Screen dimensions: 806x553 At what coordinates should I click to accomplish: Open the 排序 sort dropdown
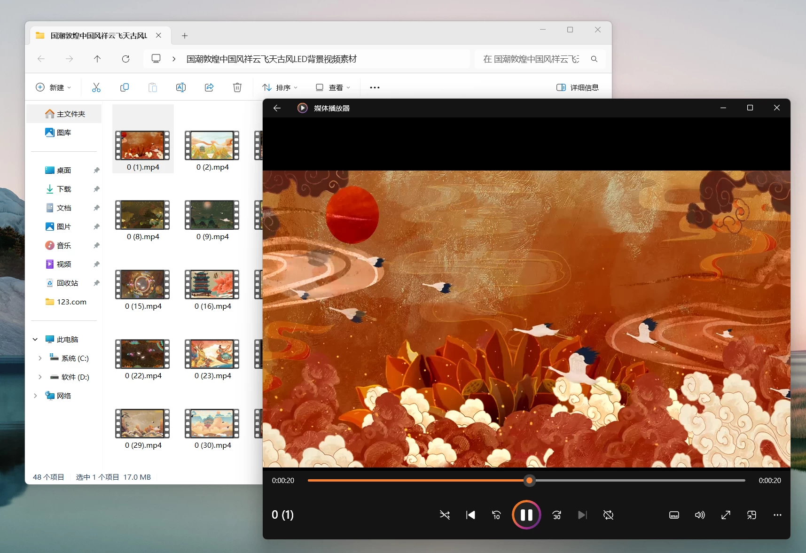pyautogui.click(x=280, y=87)
